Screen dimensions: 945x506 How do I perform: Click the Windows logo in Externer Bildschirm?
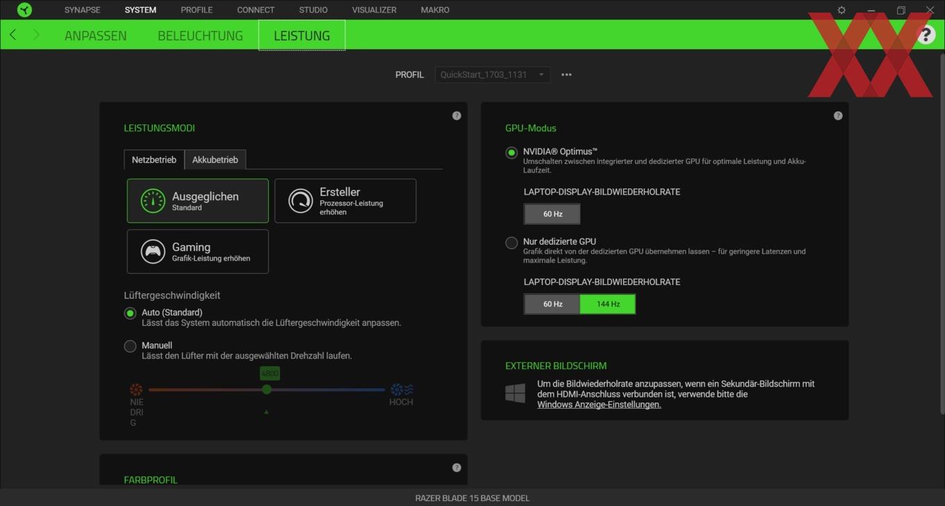coord(516,393)
